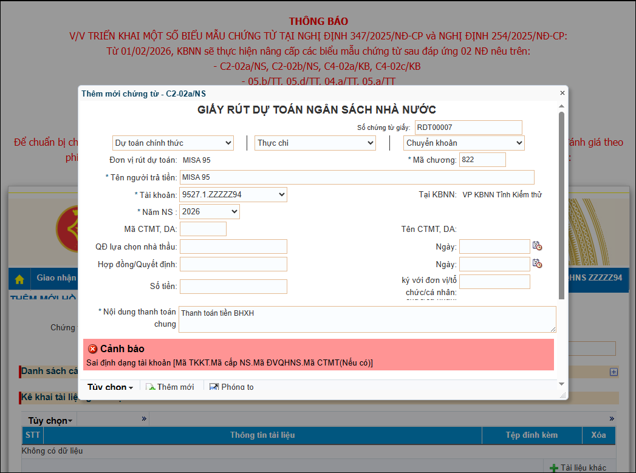Click the Tên người trả tiền field

click(357, 177)
